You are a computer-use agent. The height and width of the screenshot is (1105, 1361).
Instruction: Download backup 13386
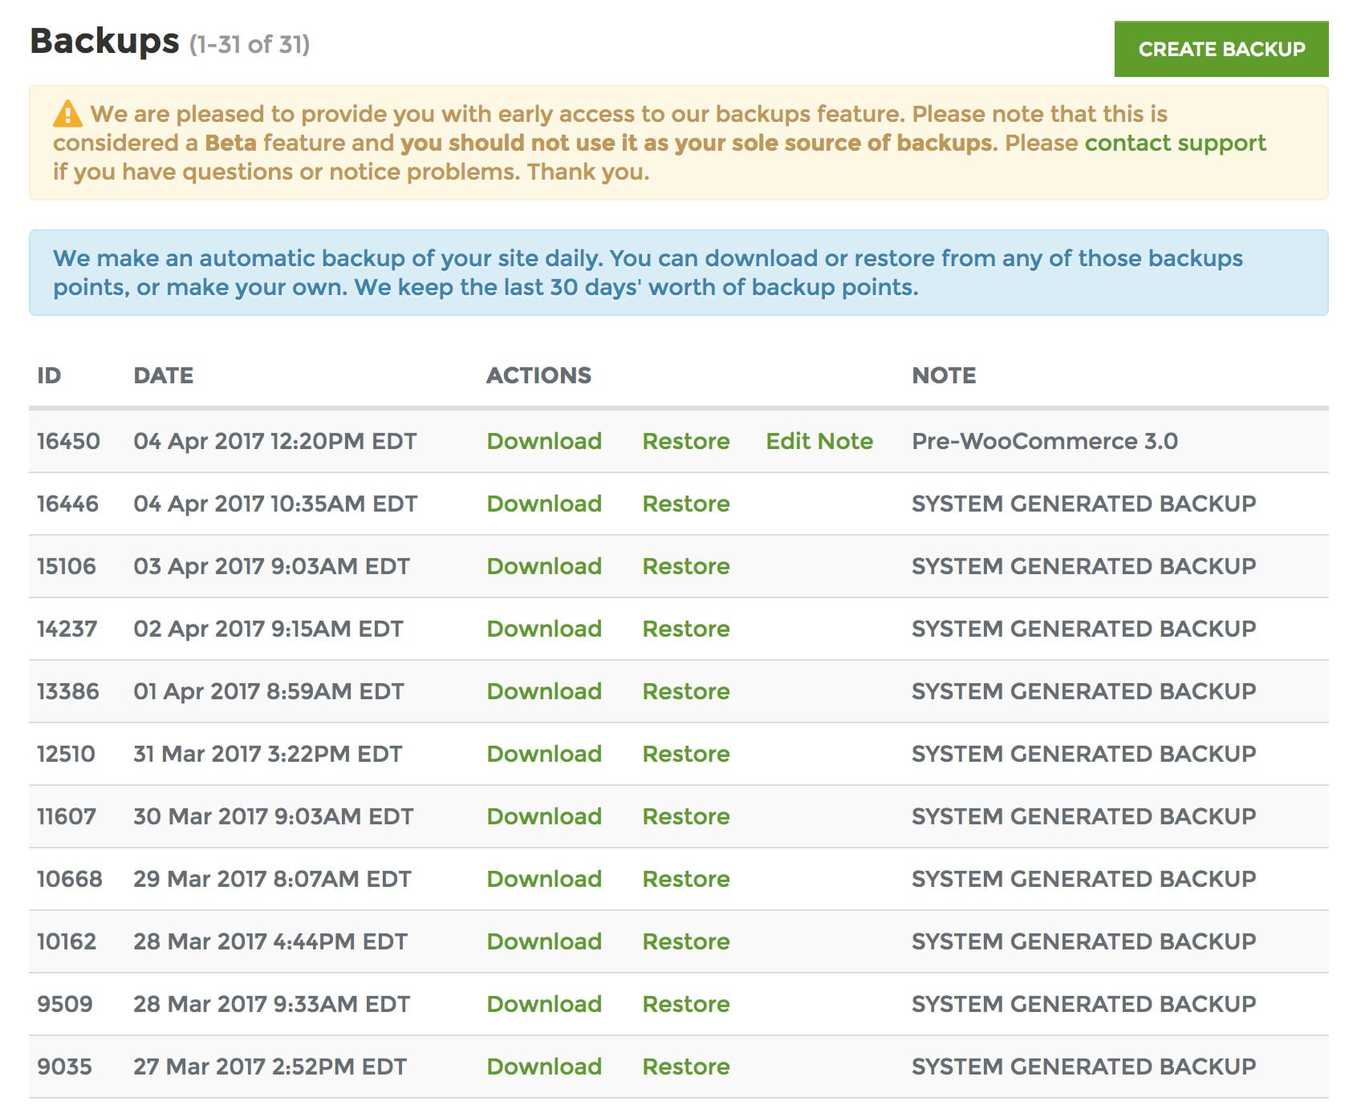[x=544, y=691]
